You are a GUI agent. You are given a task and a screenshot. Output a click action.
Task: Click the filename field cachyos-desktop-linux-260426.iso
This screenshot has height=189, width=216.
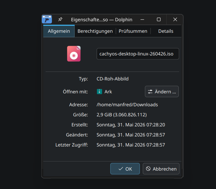pos(138,54)
